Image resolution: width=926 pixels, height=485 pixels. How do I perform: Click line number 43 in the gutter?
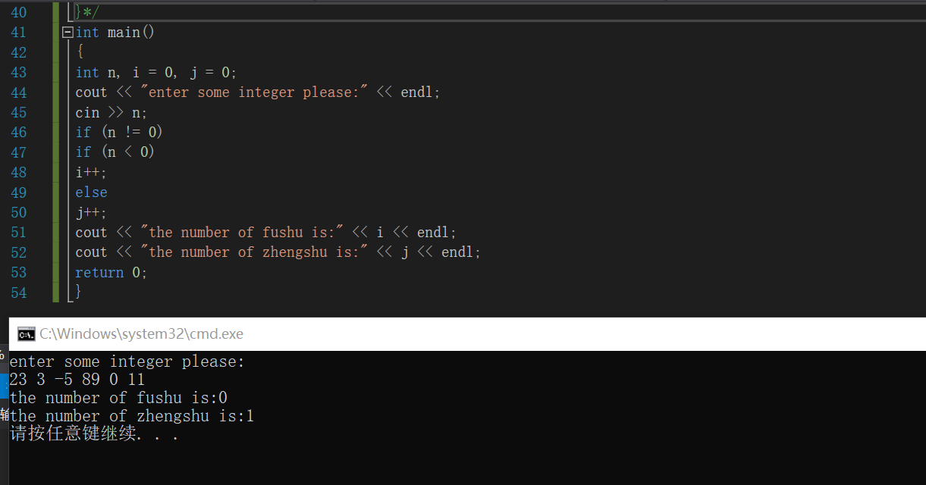[18, 73]
